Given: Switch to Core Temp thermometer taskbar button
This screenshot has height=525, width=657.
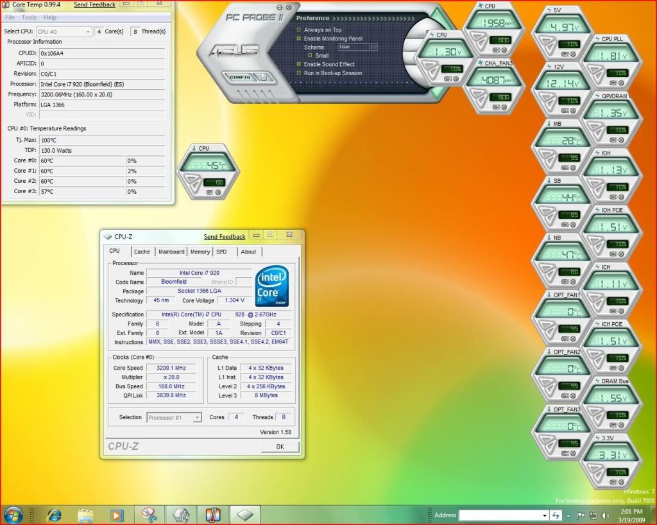Looking at the screenshot, I should click(x=213, y=515).
